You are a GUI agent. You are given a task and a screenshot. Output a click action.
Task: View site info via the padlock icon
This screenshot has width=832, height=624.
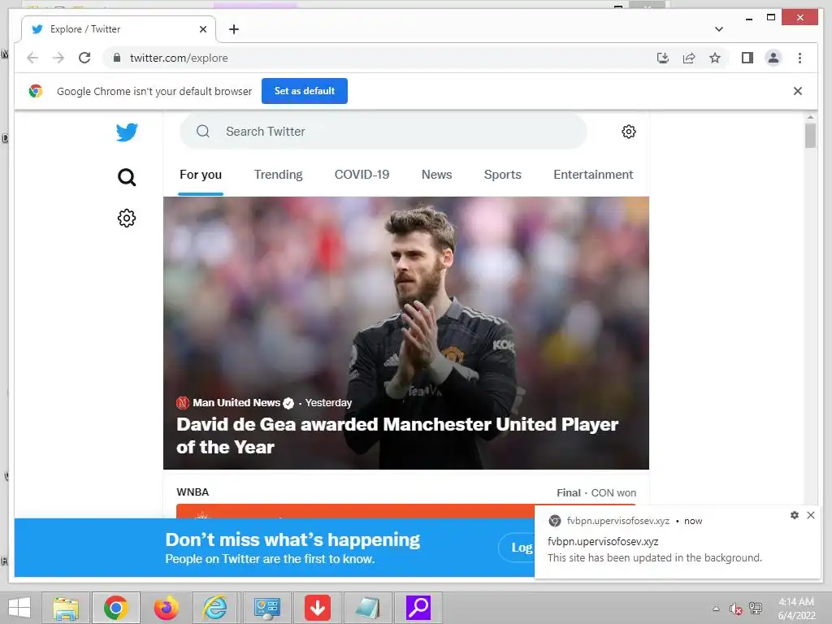click(x=117, y=58)
